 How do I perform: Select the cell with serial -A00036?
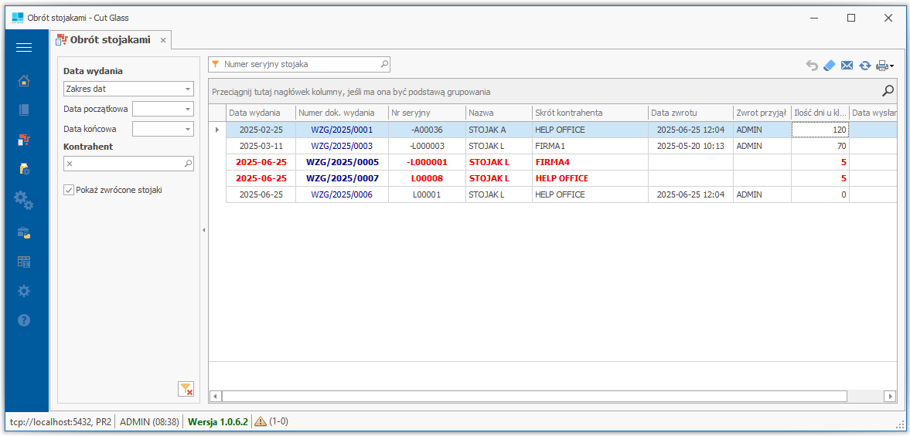click(427, 130)
